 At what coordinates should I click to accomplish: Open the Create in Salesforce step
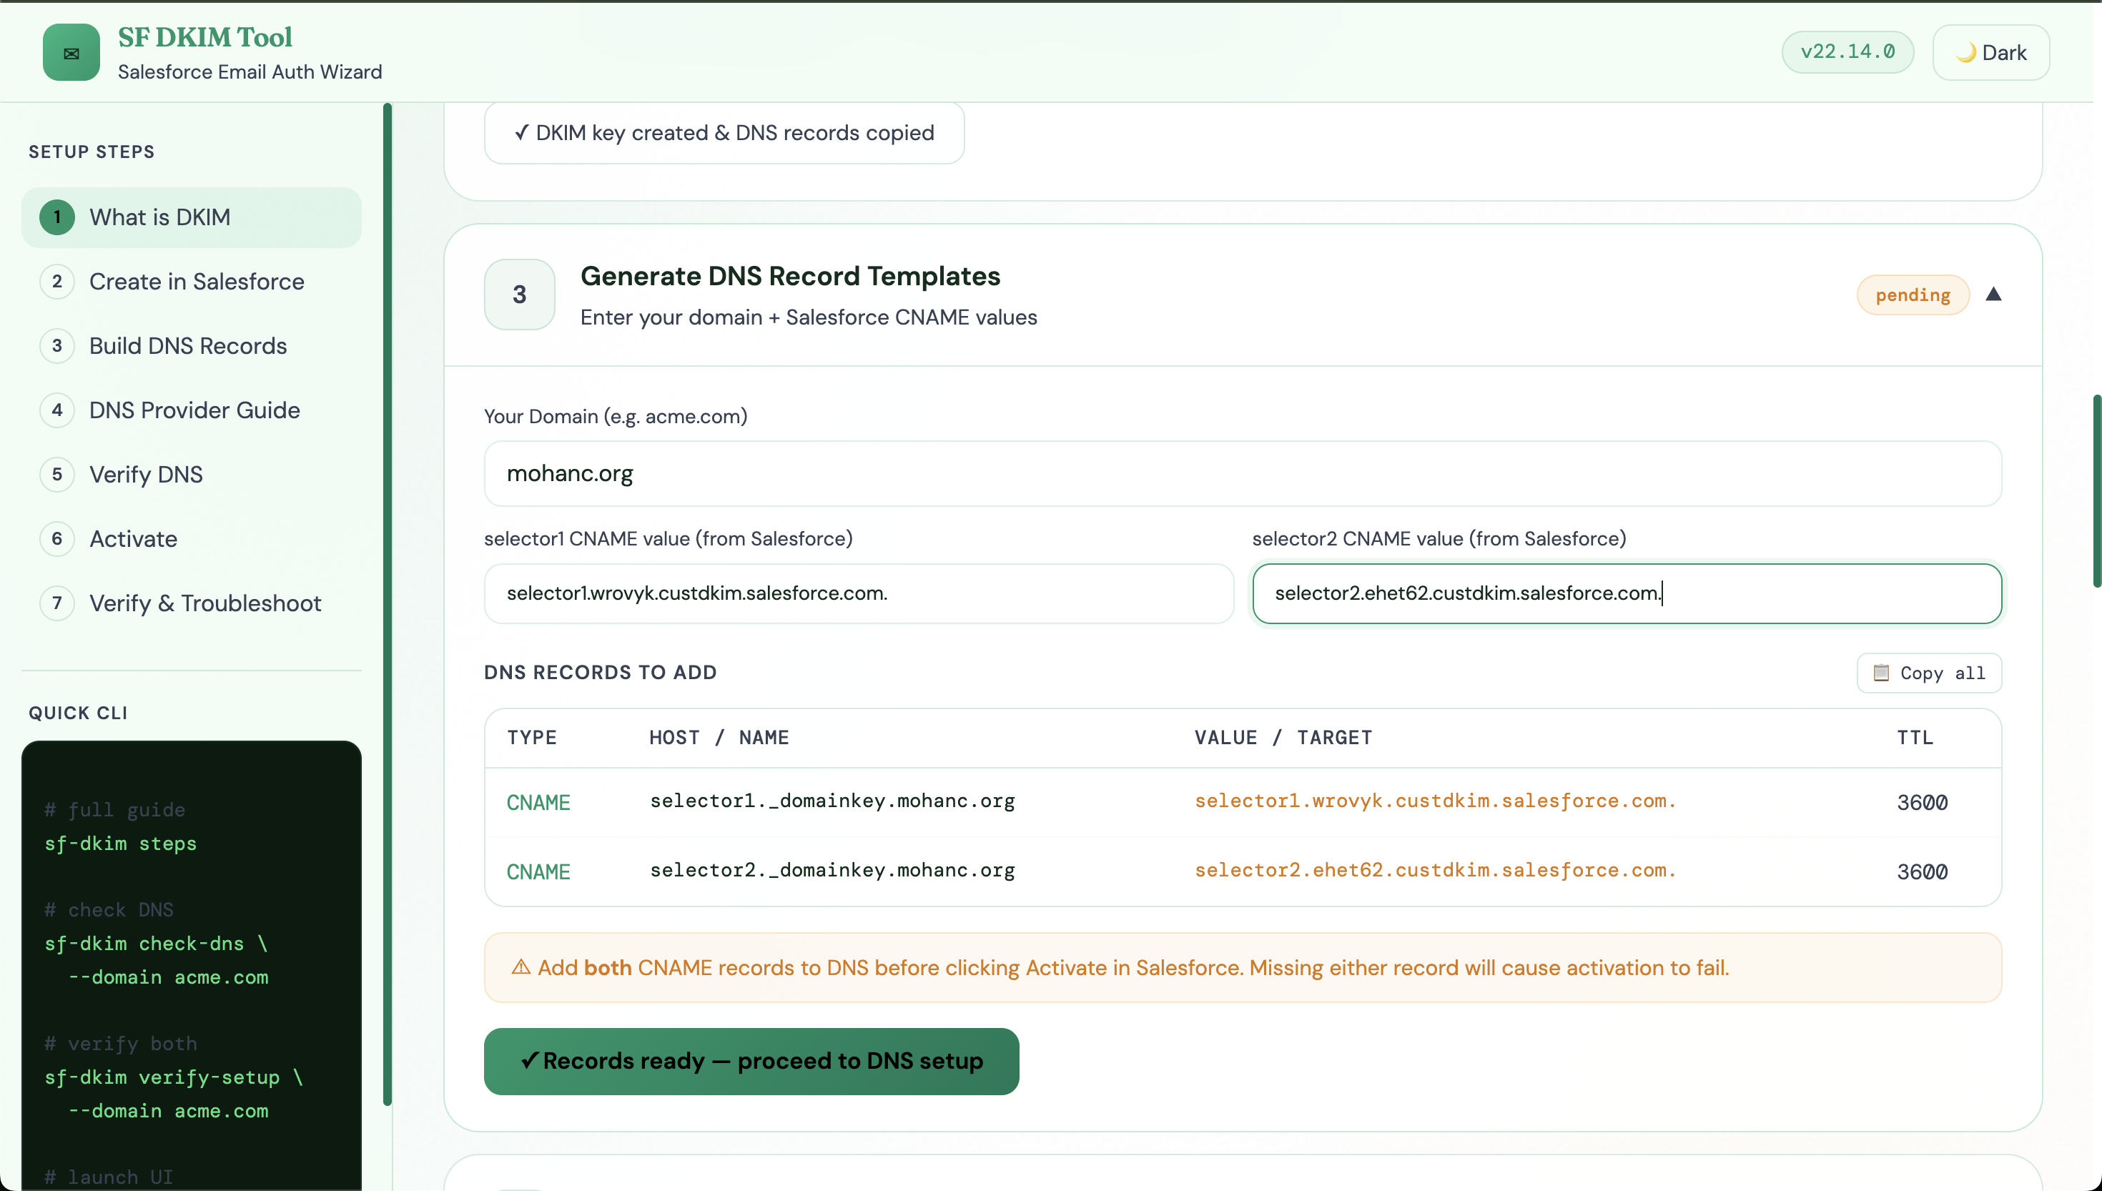(x=197, y=282)
